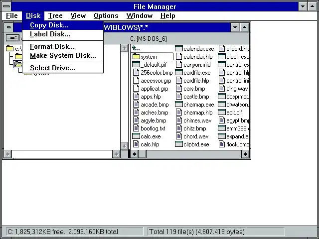The width and height of the screenshot is (319, 239).
Task: Select the edit.pif program icon
Action: point(222,113)
